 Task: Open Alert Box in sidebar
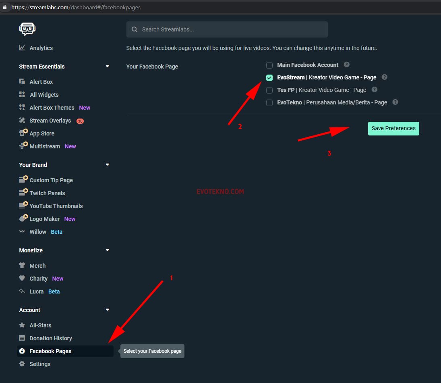pyautogui.click(x=41, y=82)
